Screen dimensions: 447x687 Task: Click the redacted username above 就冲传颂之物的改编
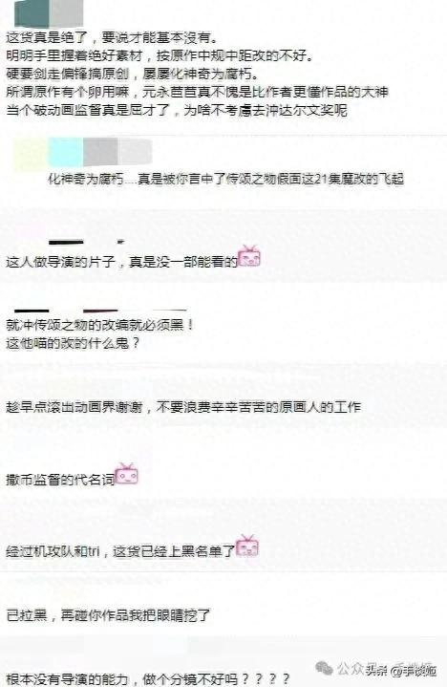coord(100,311)
